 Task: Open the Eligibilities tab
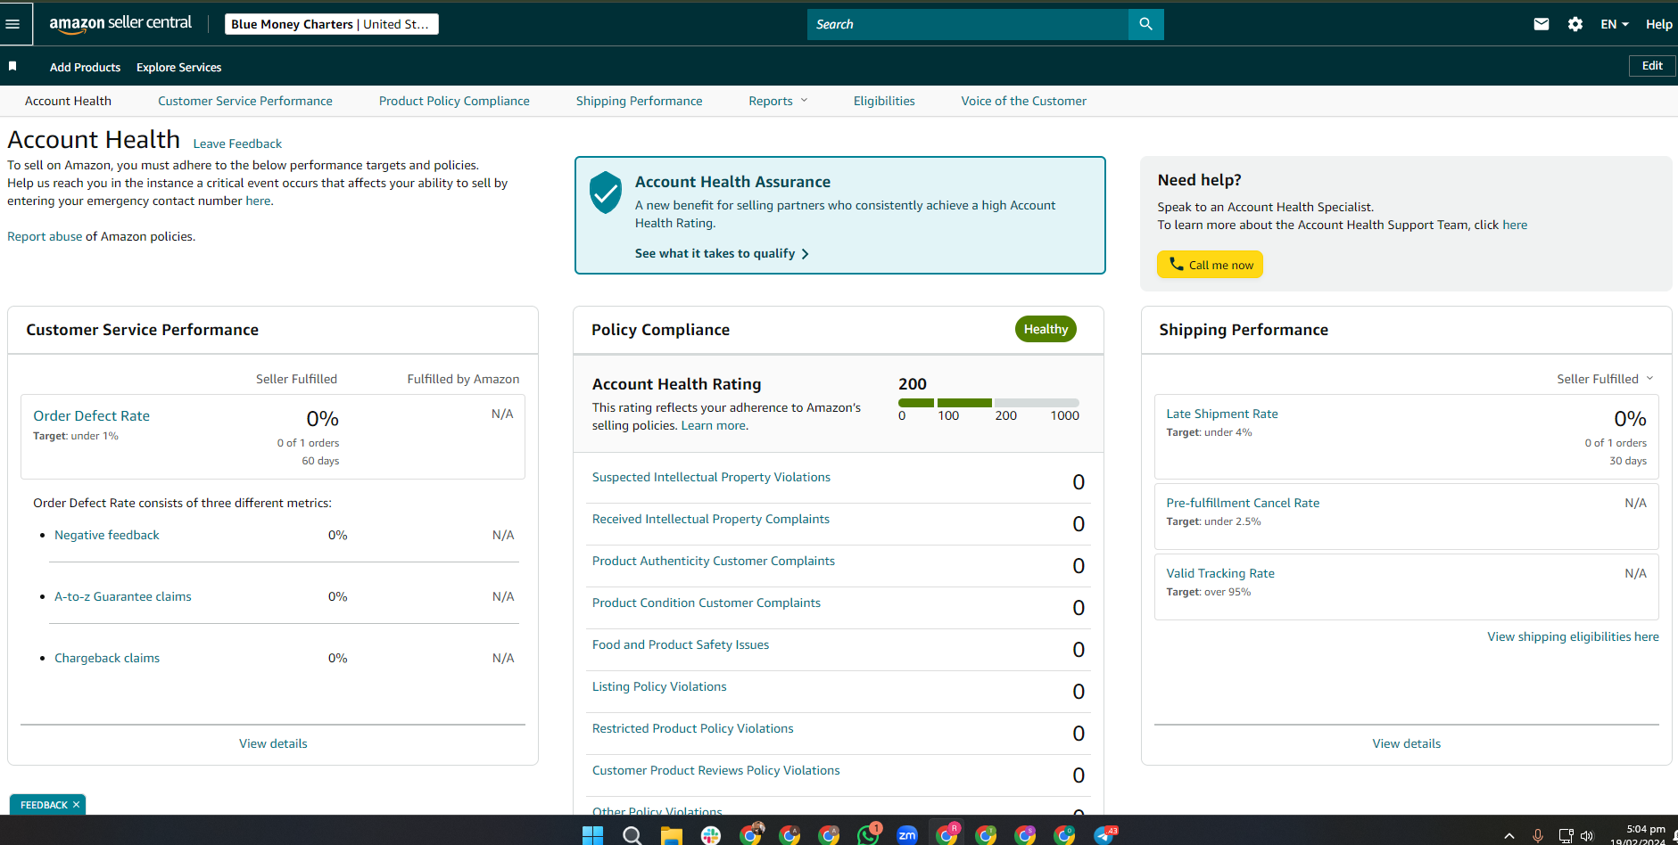click(884, 101)
